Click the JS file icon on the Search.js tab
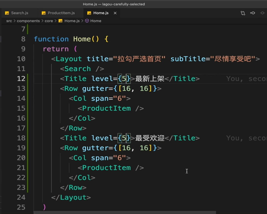This screenshot has height=214, width=267. (7, 13)
